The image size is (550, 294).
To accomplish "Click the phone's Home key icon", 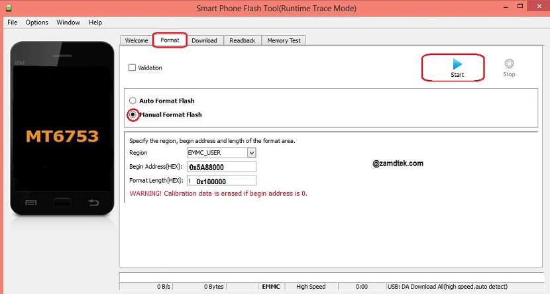I will tap(62, 203).
